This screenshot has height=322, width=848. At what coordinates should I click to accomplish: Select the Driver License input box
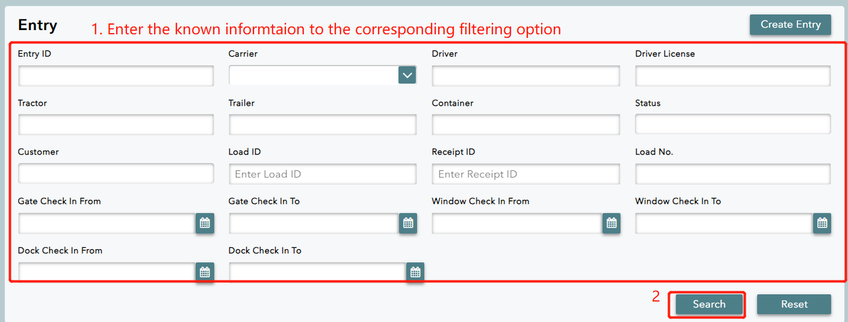tap(732, 76)
